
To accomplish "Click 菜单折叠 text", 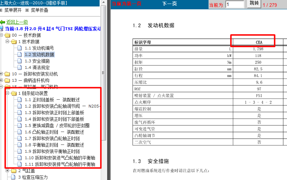I will 39,10.
